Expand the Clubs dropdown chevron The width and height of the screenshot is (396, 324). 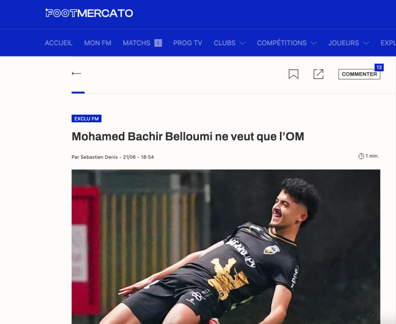[x=242, y=43]
